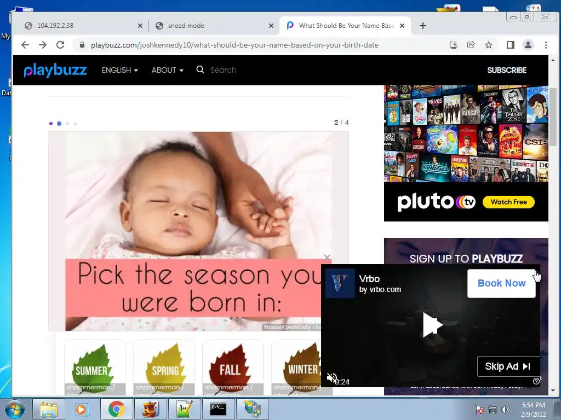
Task: Choose the FALL leaf answer
Action: click(233, 368)
